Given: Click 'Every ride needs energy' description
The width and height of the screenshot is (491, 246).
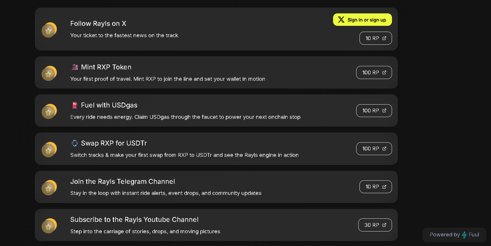Looking at the screenshot, I should click(185, 117).
